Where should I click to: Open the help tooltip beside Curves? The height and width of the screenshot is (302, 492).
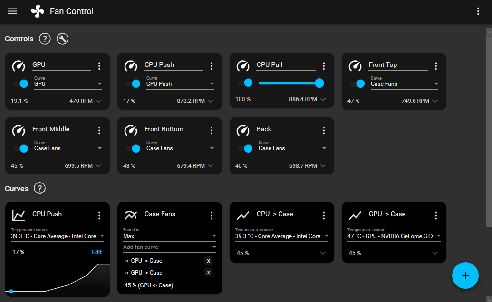pyautogui.click(x=39, y=188)
